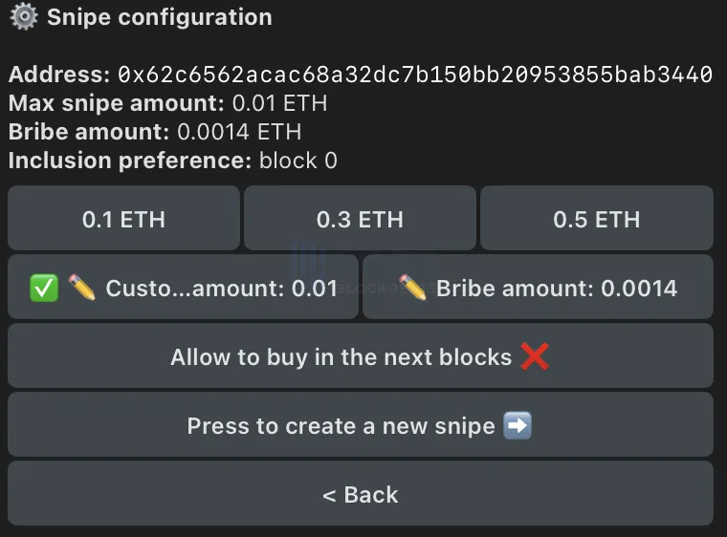
Task: Click the back chevron symbol
Action: point(329,495)
